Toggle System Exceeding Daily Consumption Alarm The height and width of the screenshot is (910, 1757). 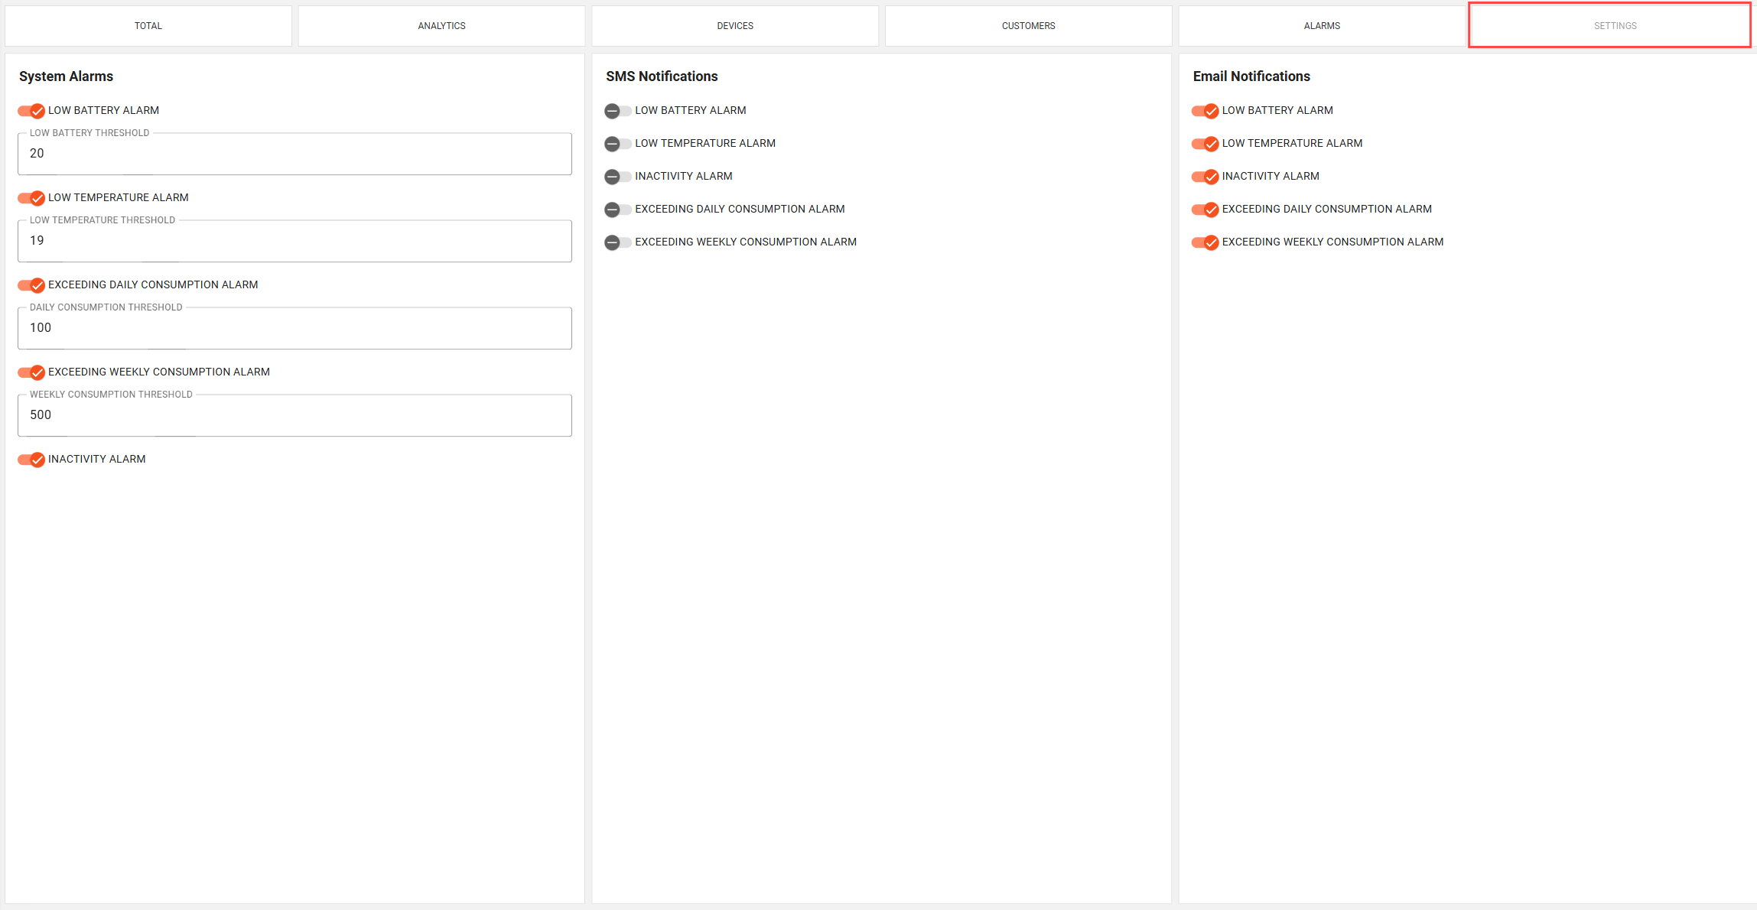[x=31, y=285]
